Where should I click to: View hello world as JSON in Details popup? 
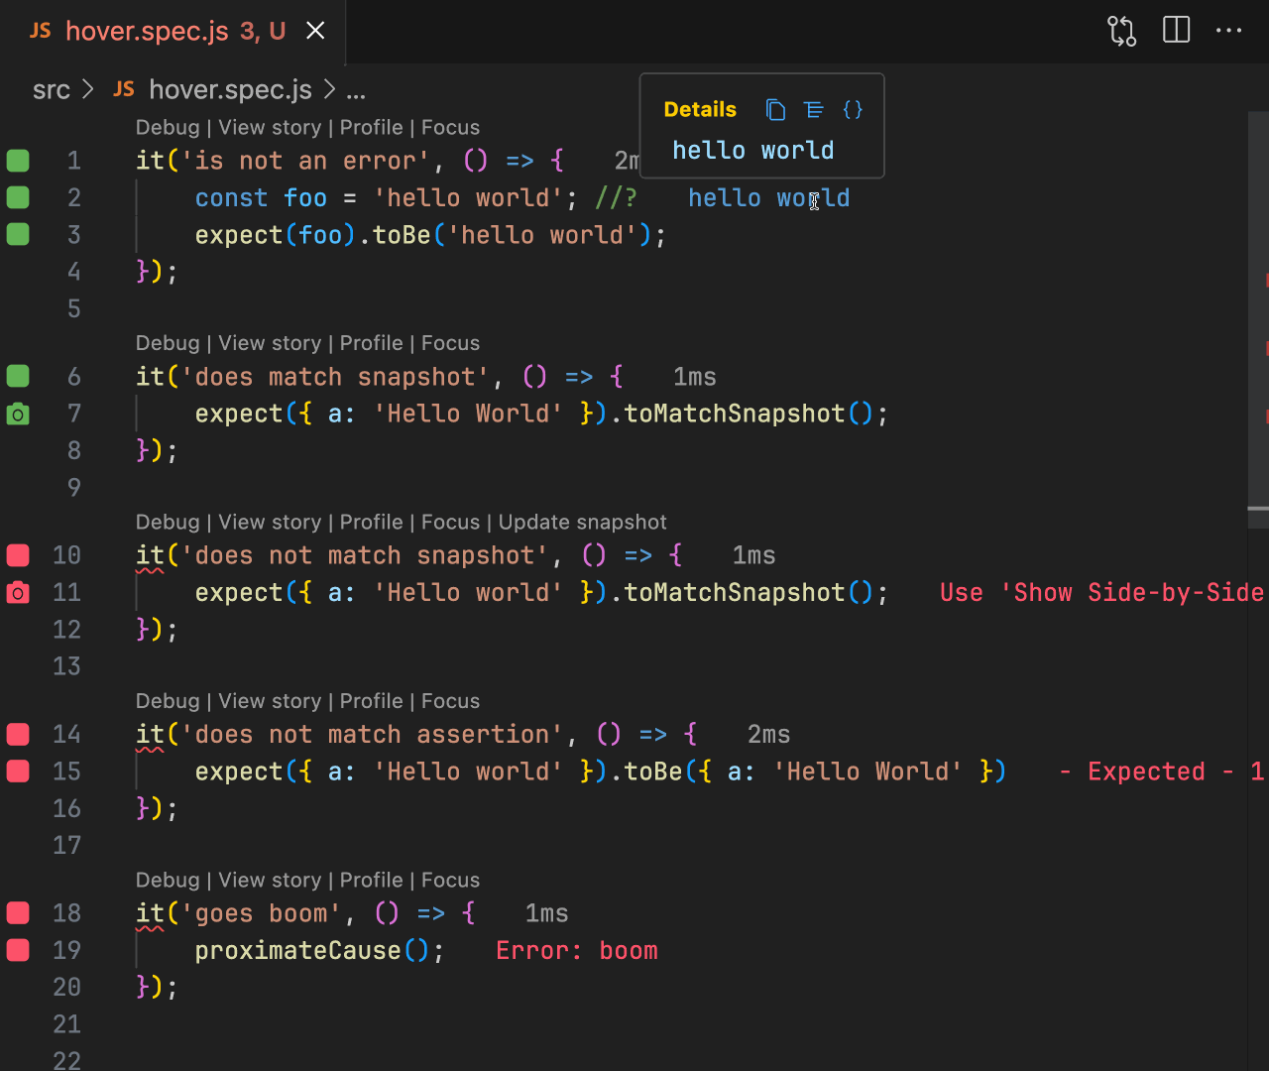[x=853, y=110]
